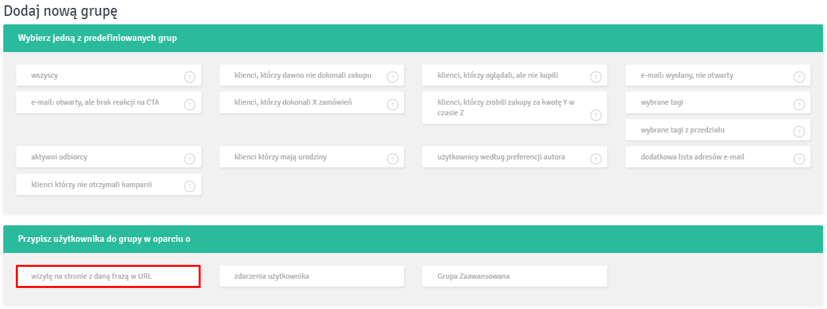
Task: Select 'klienci, którzy zrobili zakupy za kwotę Y' group
Action: pyautogui.click(x=515, y=107)
